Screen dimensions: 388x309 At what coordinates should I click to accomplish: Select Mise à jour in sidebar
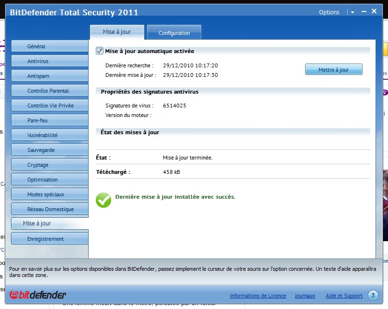[x=50, y=224]
